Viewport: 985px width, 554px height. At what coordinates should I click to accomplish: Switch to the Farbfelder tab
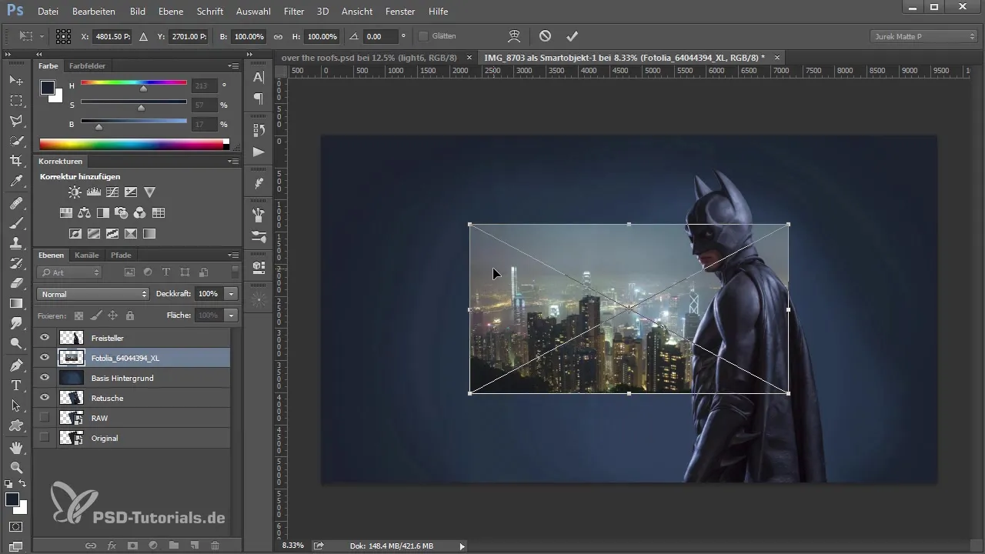[x=87, y=66]
